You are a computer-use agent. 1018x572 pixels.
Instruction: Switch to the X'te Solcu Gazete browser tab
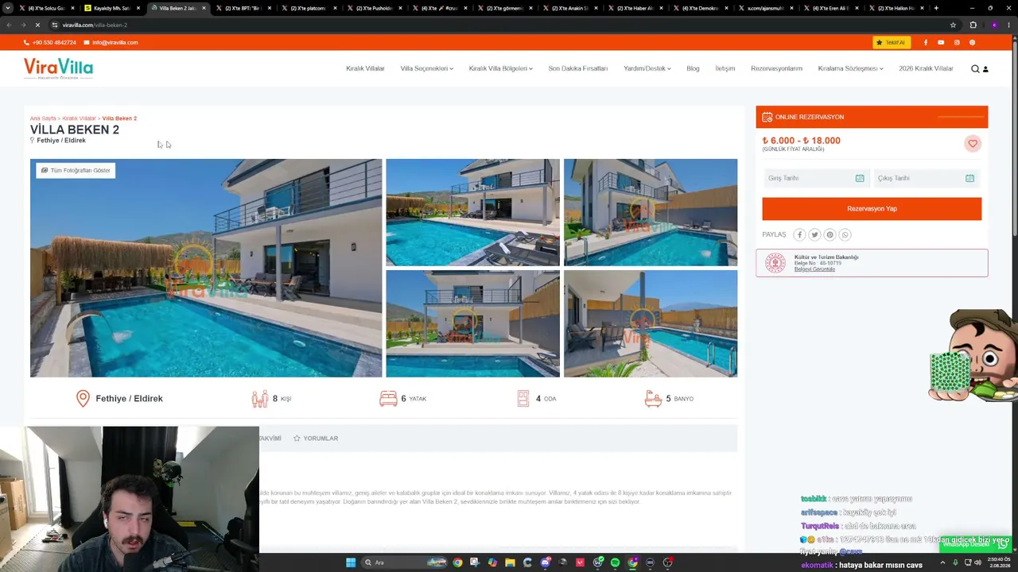point(46,8)
